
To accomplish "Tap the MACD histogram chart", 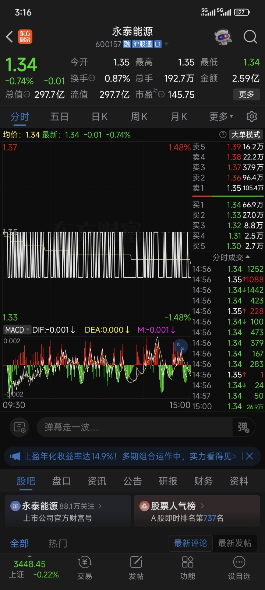I will pyautogui.click(x=97, y=367).
